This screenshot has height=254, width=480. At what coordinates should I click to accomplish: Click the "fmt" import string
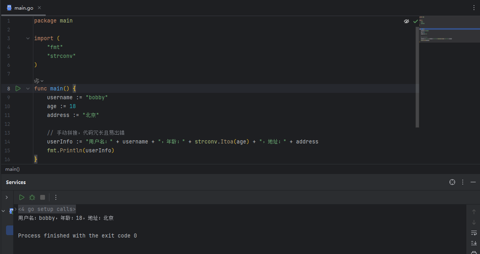pyautogui.click(x=55, y=47)
